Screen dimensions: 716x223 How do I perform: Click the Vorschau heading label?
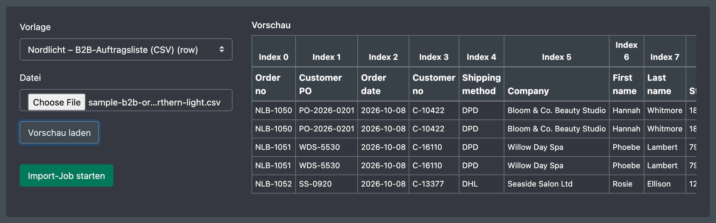(271, 25)
